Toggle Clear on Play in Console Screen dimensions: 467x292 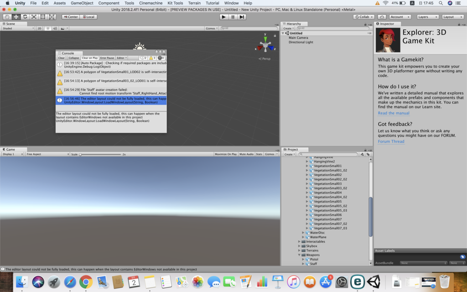[x=90, y=58]
